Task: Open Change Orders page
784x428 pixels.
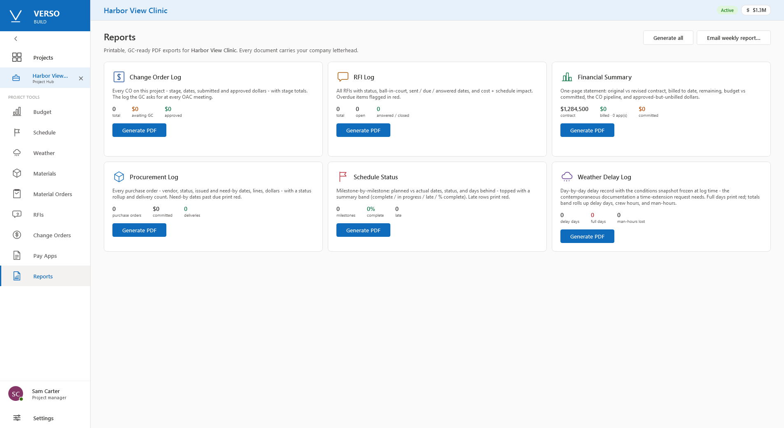Action: [45, 235]
